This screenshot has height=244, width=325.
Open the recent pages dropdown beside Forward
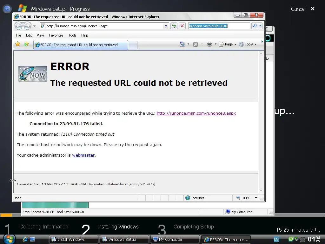pyautogui.click(x=34, y=26)
